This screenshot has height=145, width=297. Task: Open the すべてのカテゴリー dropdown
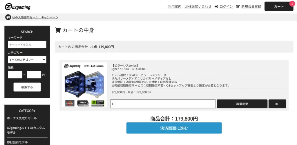(27, 60)
